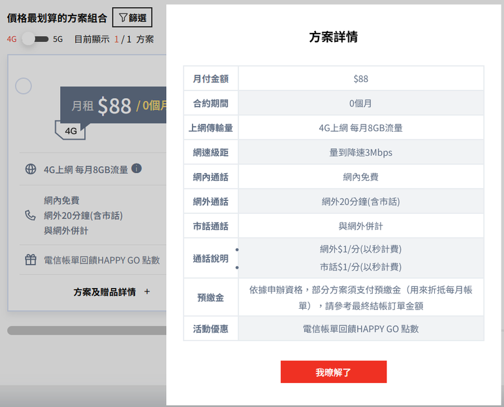
Task: Click 電信帳單回饋HAPPY GO 點數 in the table
Action: [x=361, y=329]
